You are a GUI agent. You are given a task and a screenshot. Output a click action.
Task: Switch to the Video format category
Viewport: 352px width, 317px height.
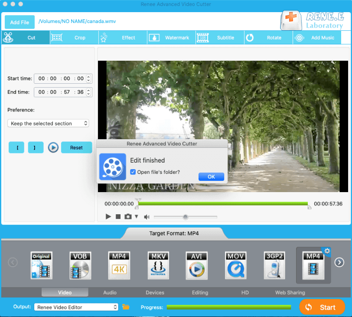click(65, 293)
